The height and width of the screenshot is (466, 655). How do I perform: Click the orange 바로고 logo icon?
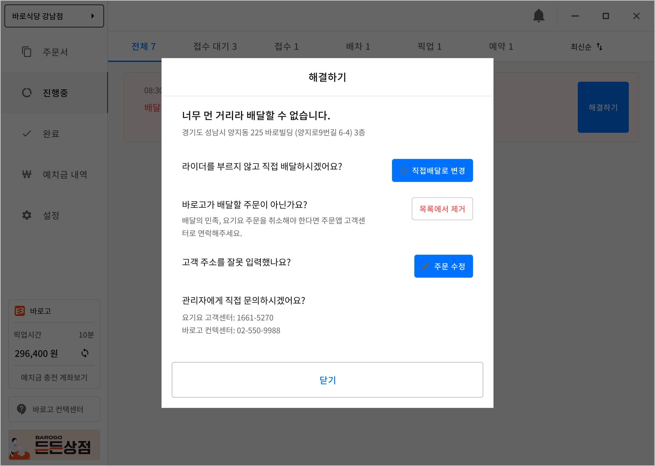[20, 311]
